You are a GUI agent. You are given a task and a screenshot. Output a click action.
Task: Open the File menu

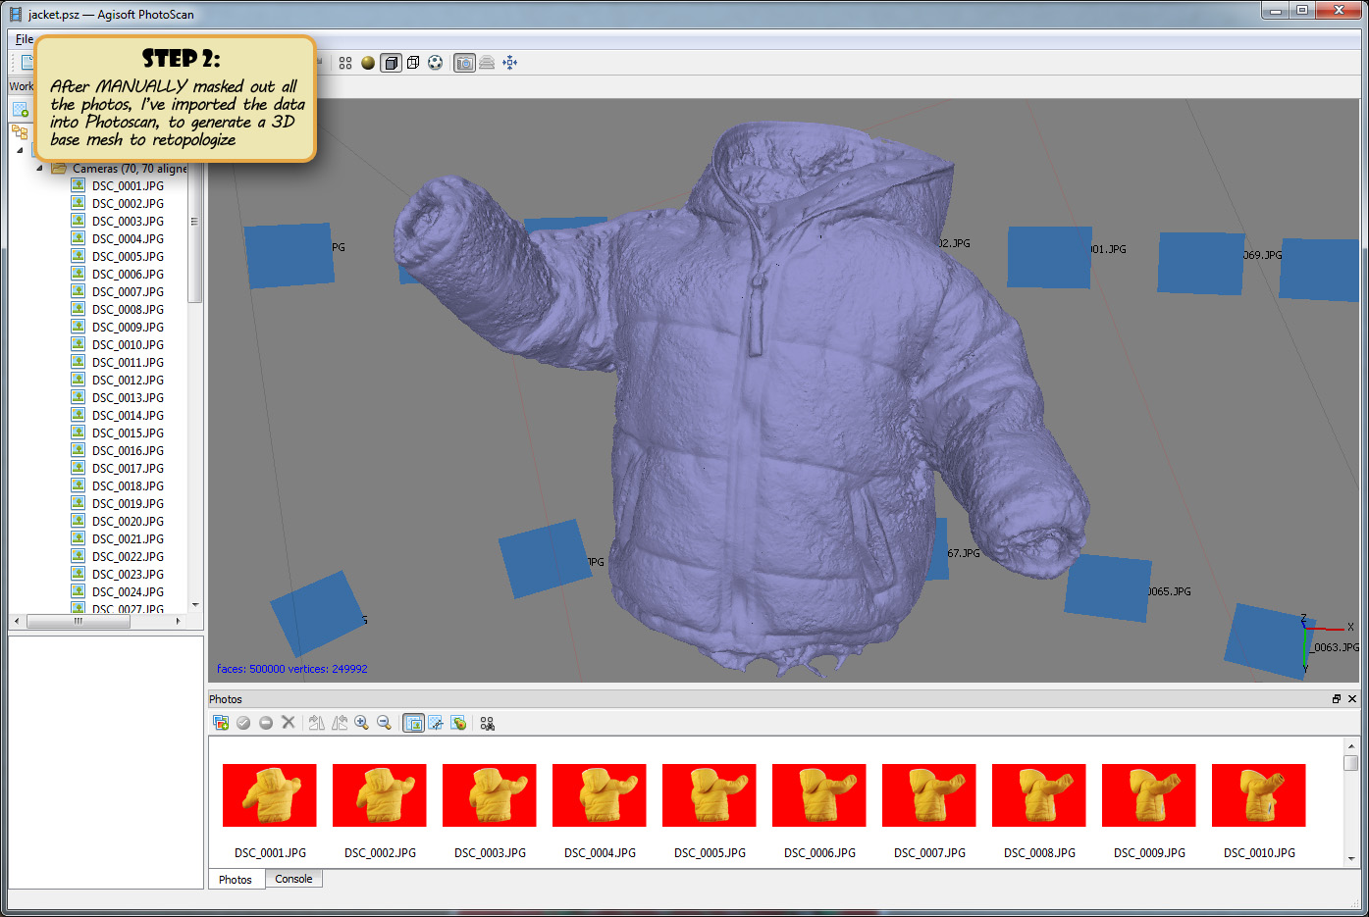[25, 39]
